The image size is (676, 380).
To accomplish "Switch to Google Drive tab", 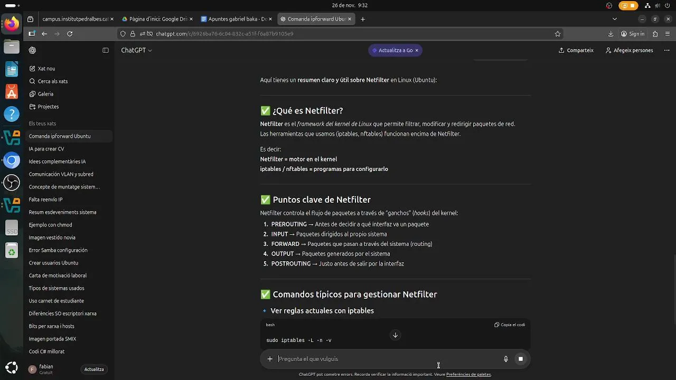I will click(157, 19).
